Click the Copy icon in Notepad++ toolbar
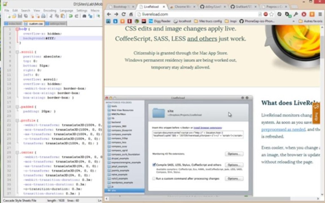 [x=57, y=16]
